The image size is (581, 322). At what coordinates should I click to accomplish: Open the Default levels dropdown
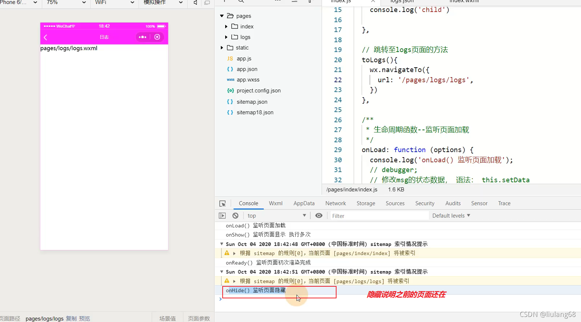pyautogui.click(x=451, y=216)
